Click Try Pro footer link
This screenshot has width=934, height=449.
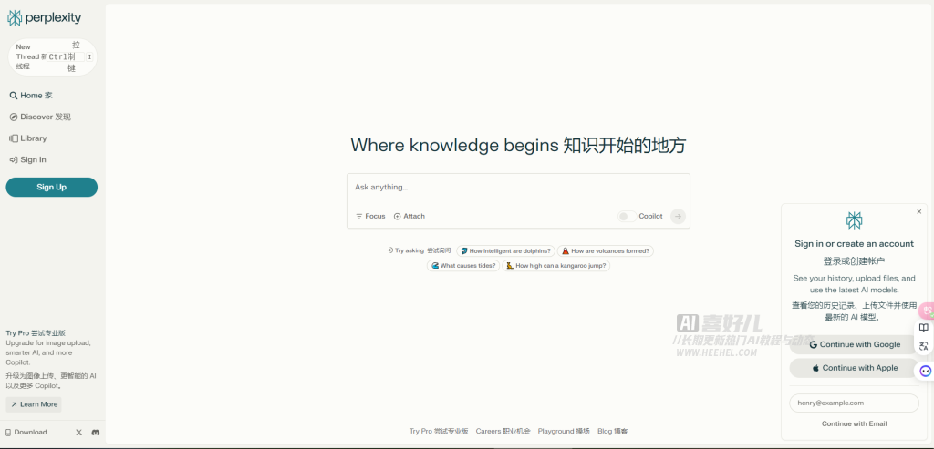click(x=439, y=431)
